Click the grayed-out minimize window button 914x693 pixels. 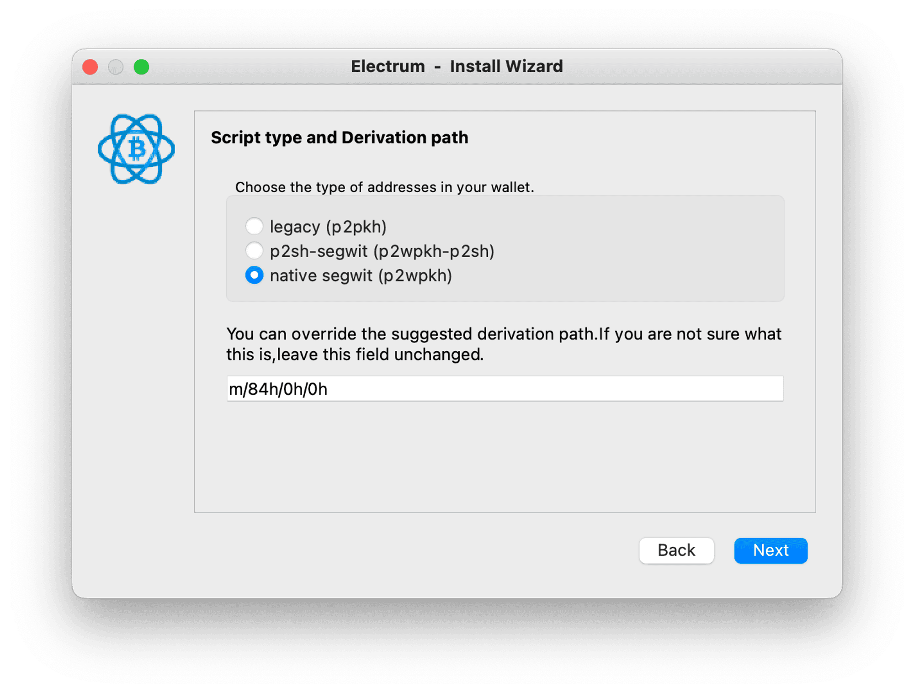116,67
